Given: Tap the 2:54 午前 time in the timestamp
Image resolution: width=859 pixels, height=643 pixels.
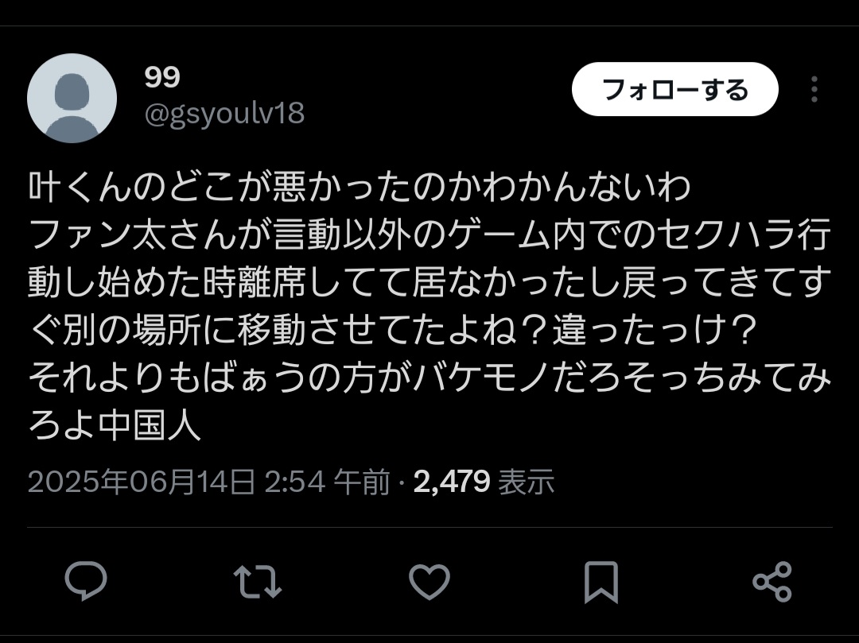Looking at the screenshot, I should pyautogui.click(x=328, y=482).
